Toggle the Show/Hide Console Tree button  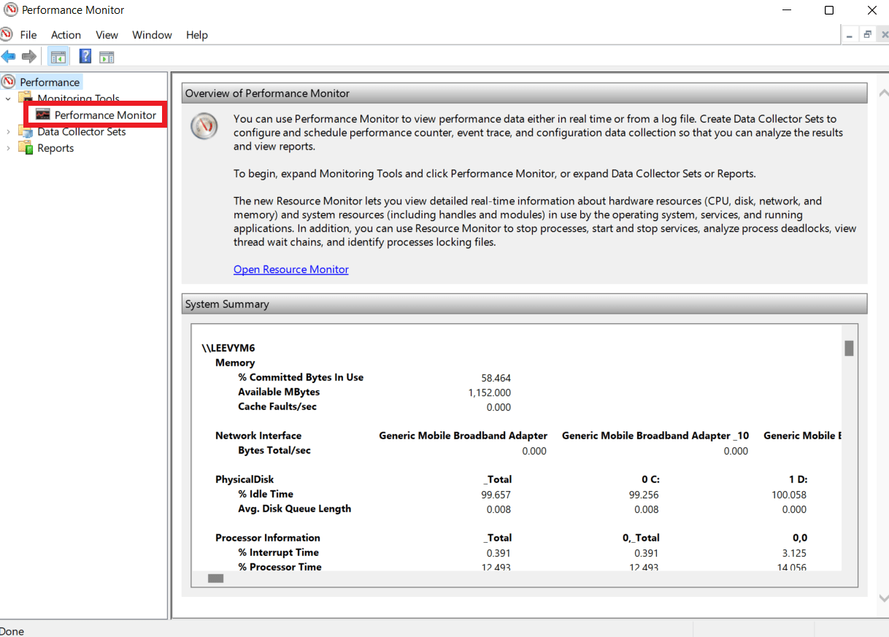click(58, 57)
